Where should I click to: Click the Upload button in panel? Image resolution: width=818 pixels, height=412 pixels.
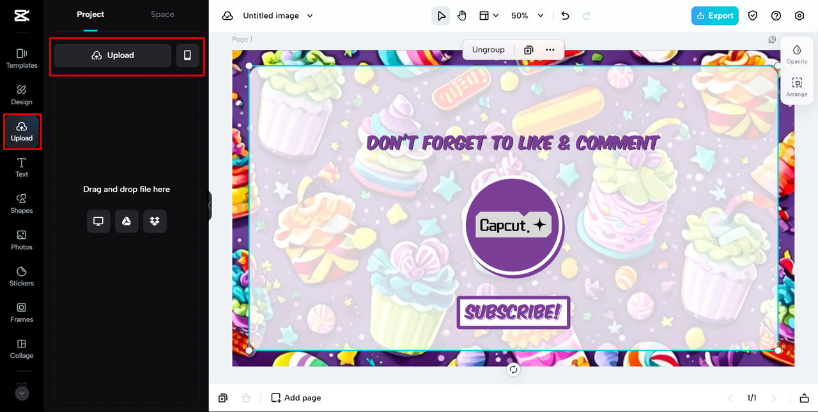(x=112, y=56)
